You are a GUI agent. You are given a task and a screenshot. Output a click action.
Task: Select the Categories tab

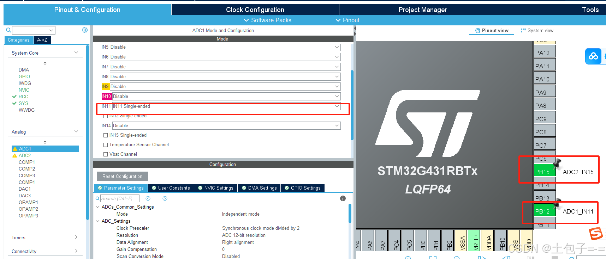click(19, 40)
